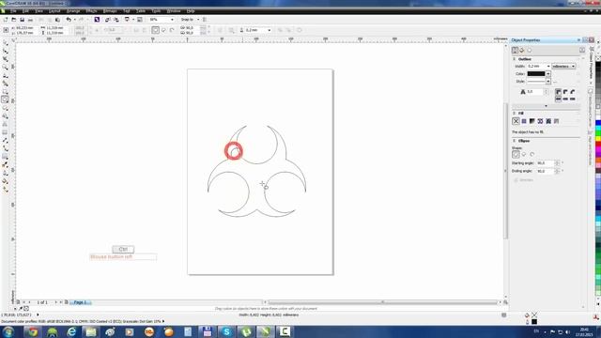
Task: Click the Ending angle field
Action: tap(545, 171)
